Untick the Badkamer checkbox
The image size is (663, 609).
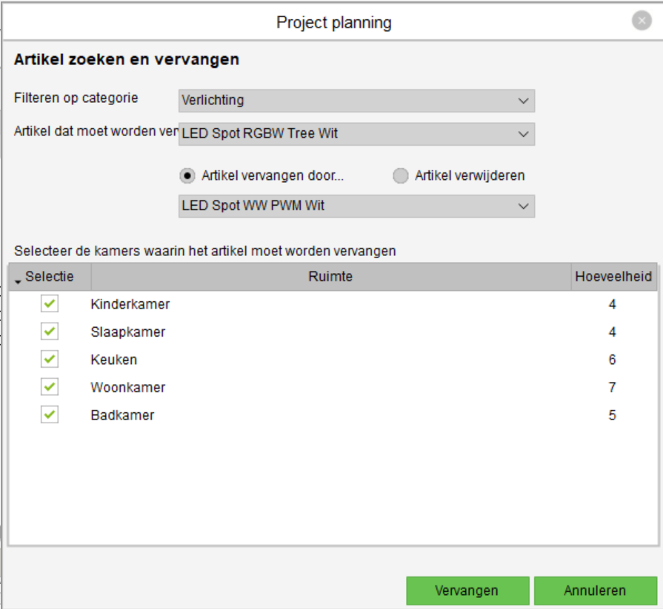point(50,415)
